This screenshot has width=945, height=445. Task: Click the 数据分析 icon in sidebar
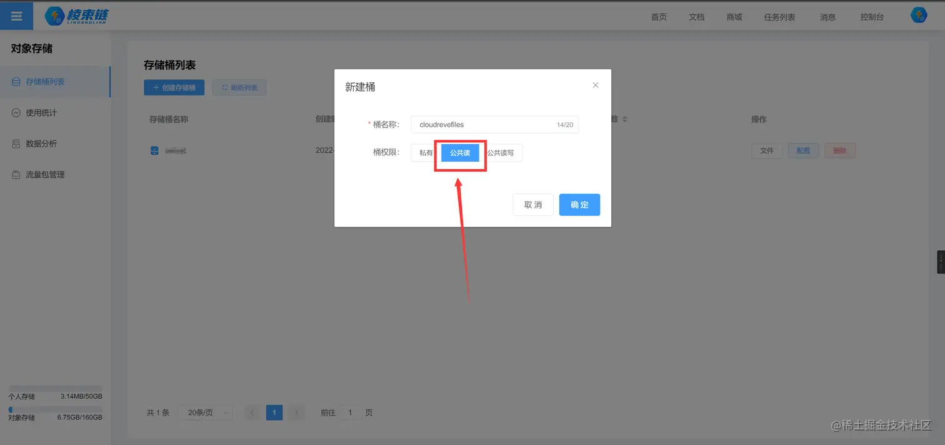click(16, 144)
